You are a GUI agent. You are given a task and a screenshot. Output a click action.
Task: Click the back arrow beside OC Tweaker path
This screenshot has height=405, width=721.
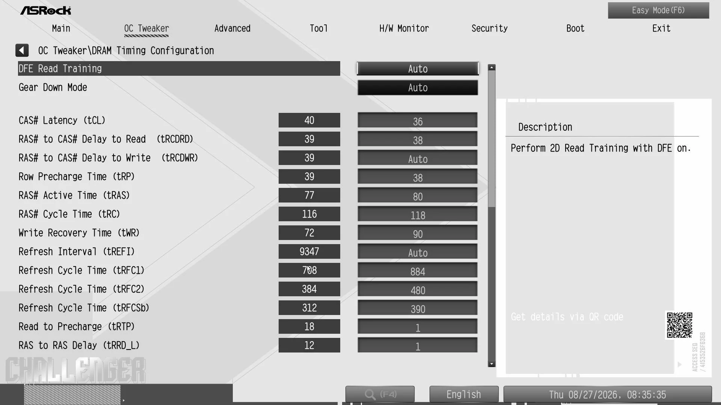click(22, 50)
